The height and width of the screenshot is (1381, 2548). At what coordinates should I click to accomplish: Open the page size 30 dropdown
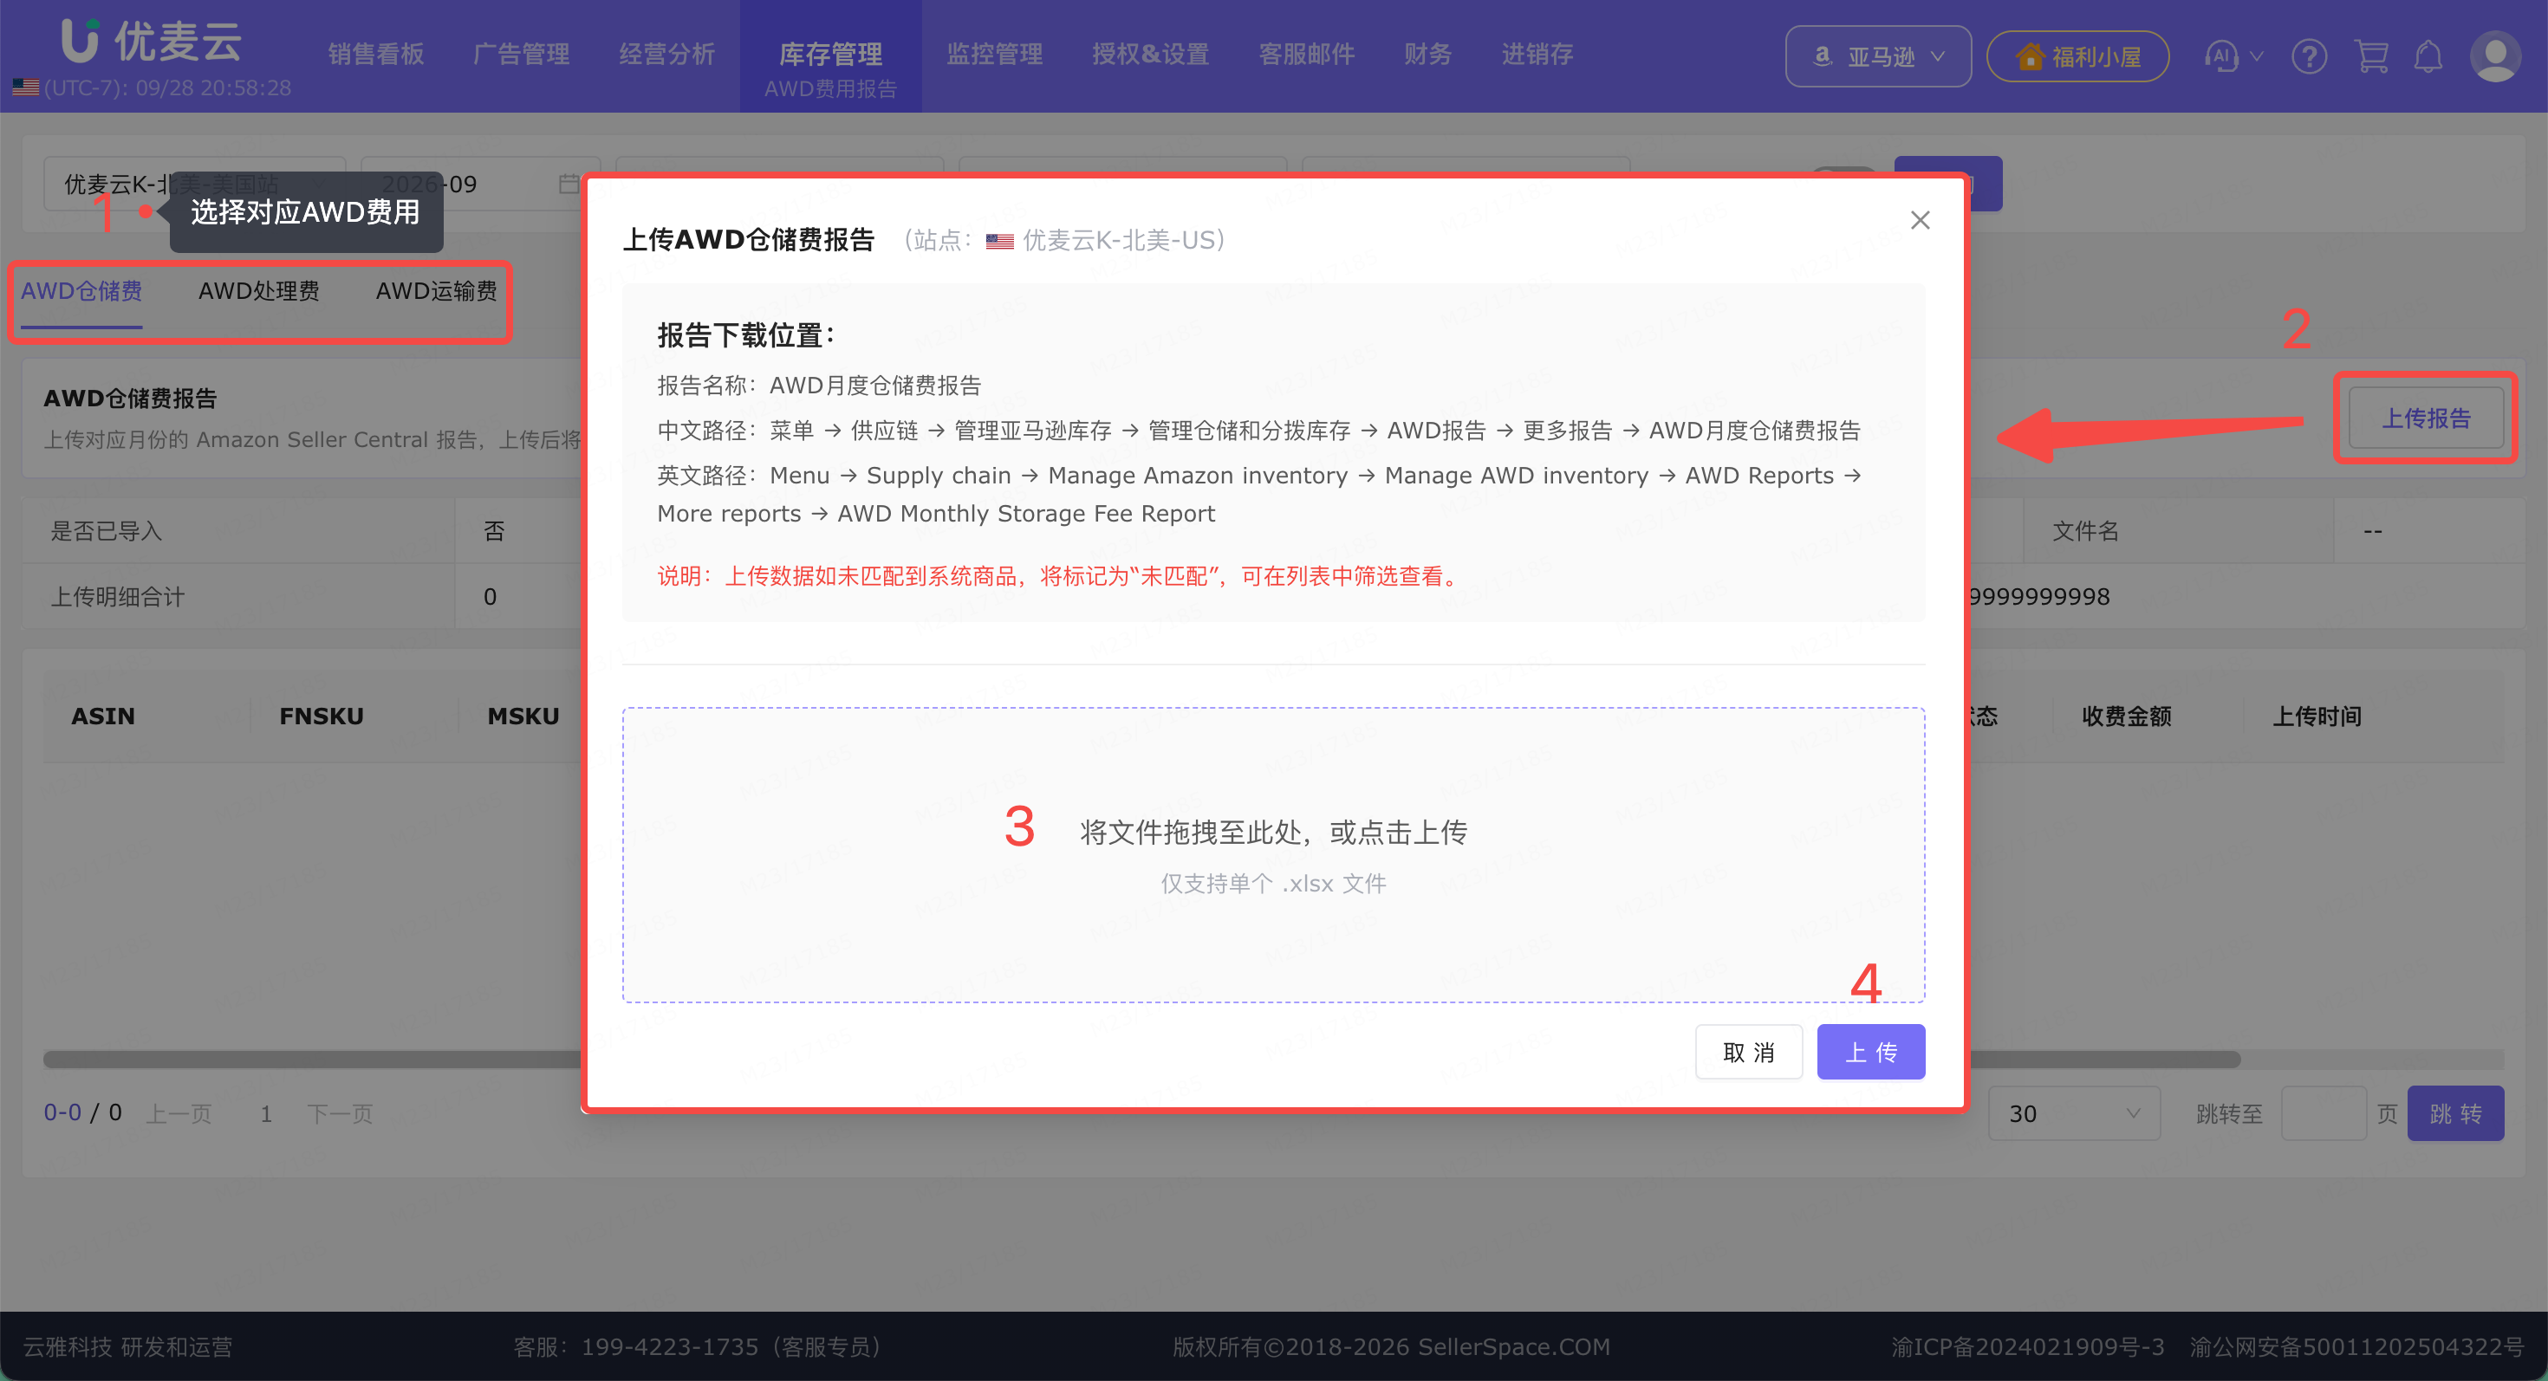tap(2073, 1113)
